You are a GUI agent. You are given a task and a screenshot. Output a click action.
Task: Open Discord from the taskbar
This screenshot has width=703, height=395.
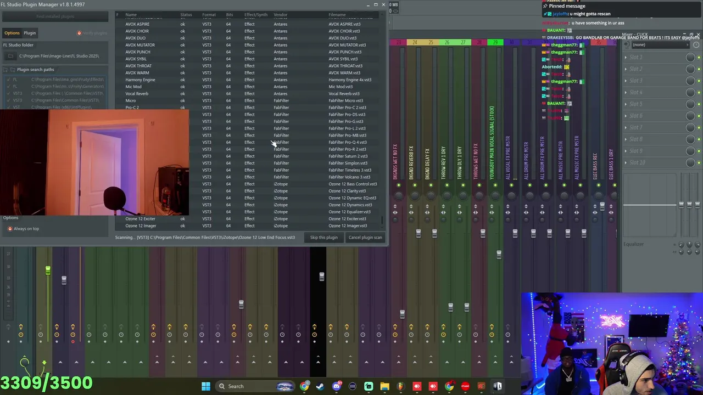[336, 386]
